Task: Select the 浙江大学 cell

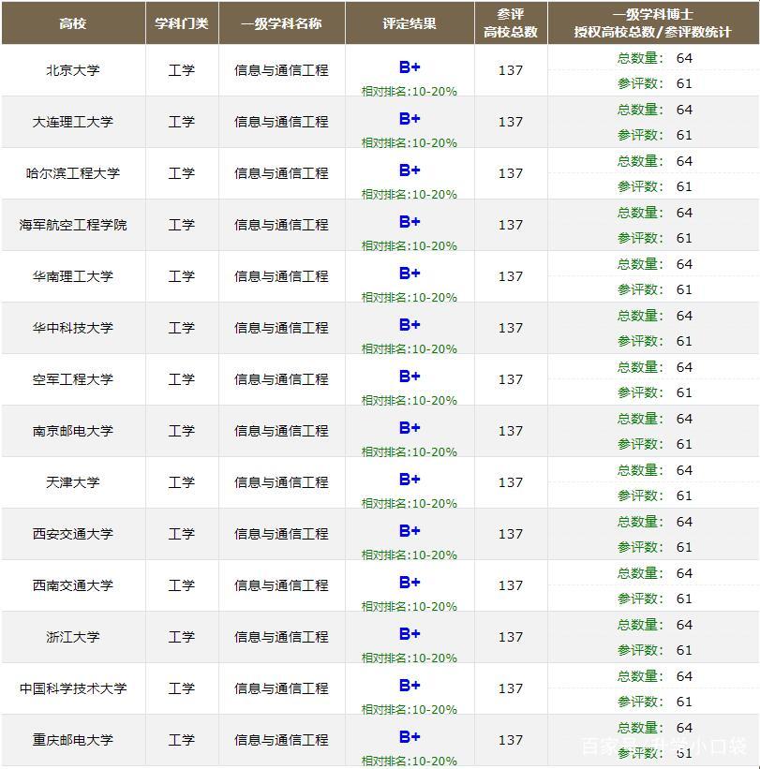Action: 72,637
